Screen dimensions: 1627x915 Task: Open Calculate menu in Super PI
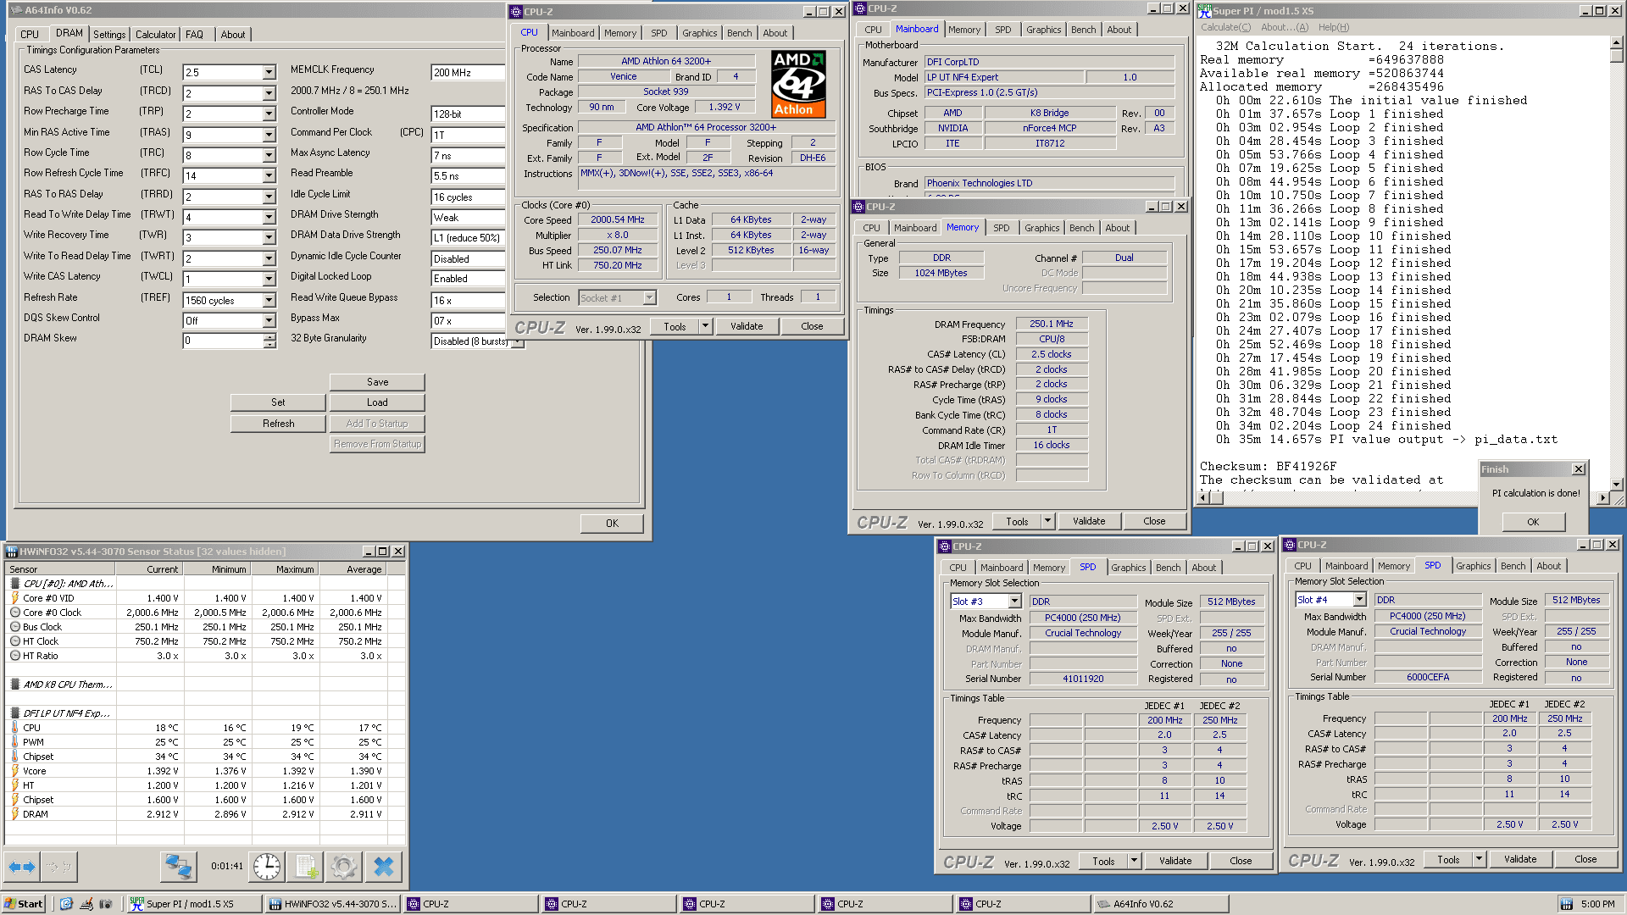(x=1225, y=27)
